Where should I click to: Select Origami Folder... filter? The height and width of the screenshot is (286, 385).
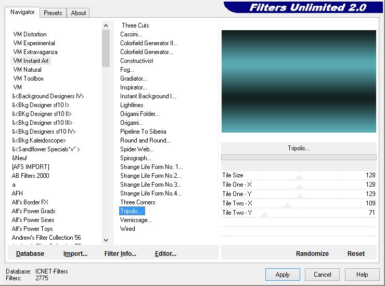140,114
